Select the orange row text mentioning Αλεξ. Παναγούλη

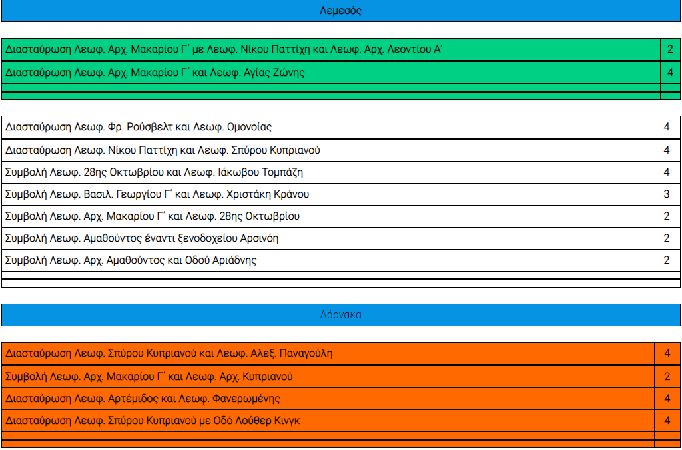pyautogui.click(x=169, y=353)
